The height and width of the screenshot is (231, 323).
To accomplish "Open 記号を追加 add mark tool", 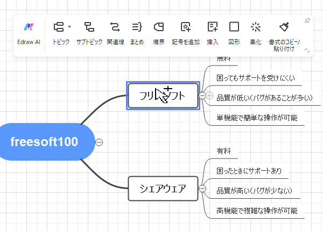I will [186, 34].
